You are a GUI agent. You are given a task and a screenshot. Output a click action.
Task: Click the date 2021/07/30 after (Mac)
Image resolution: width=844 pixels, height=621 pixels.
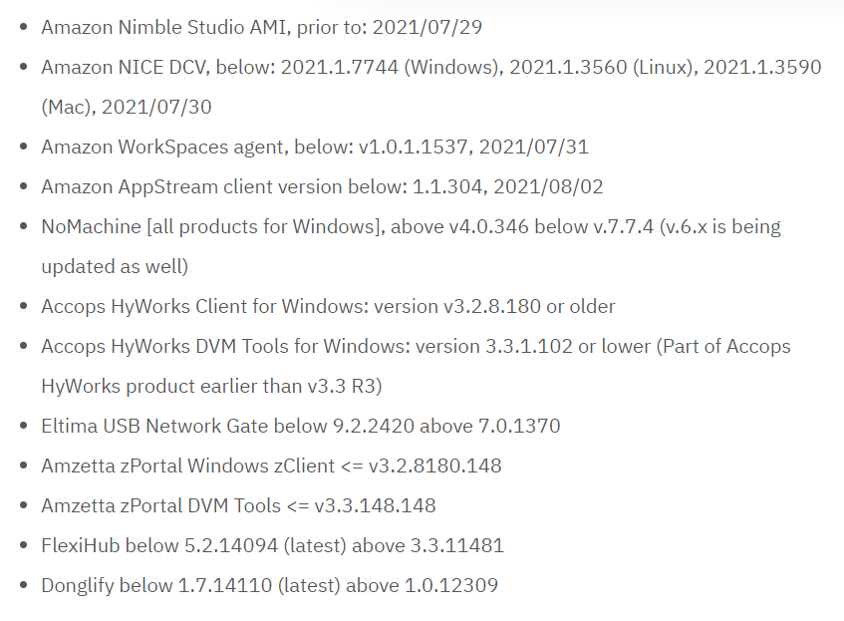tap(156, 107)
